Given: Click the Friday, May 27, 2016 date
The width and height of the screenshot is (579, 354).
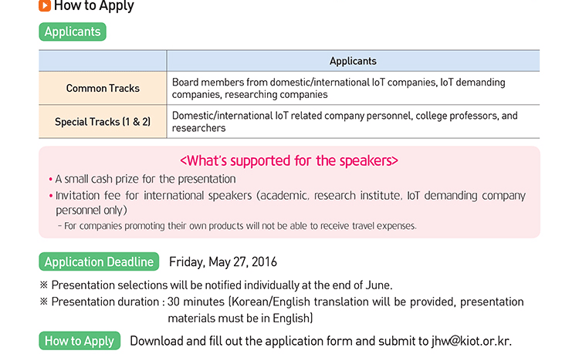Looking at the screenshot, I should 222,262.
